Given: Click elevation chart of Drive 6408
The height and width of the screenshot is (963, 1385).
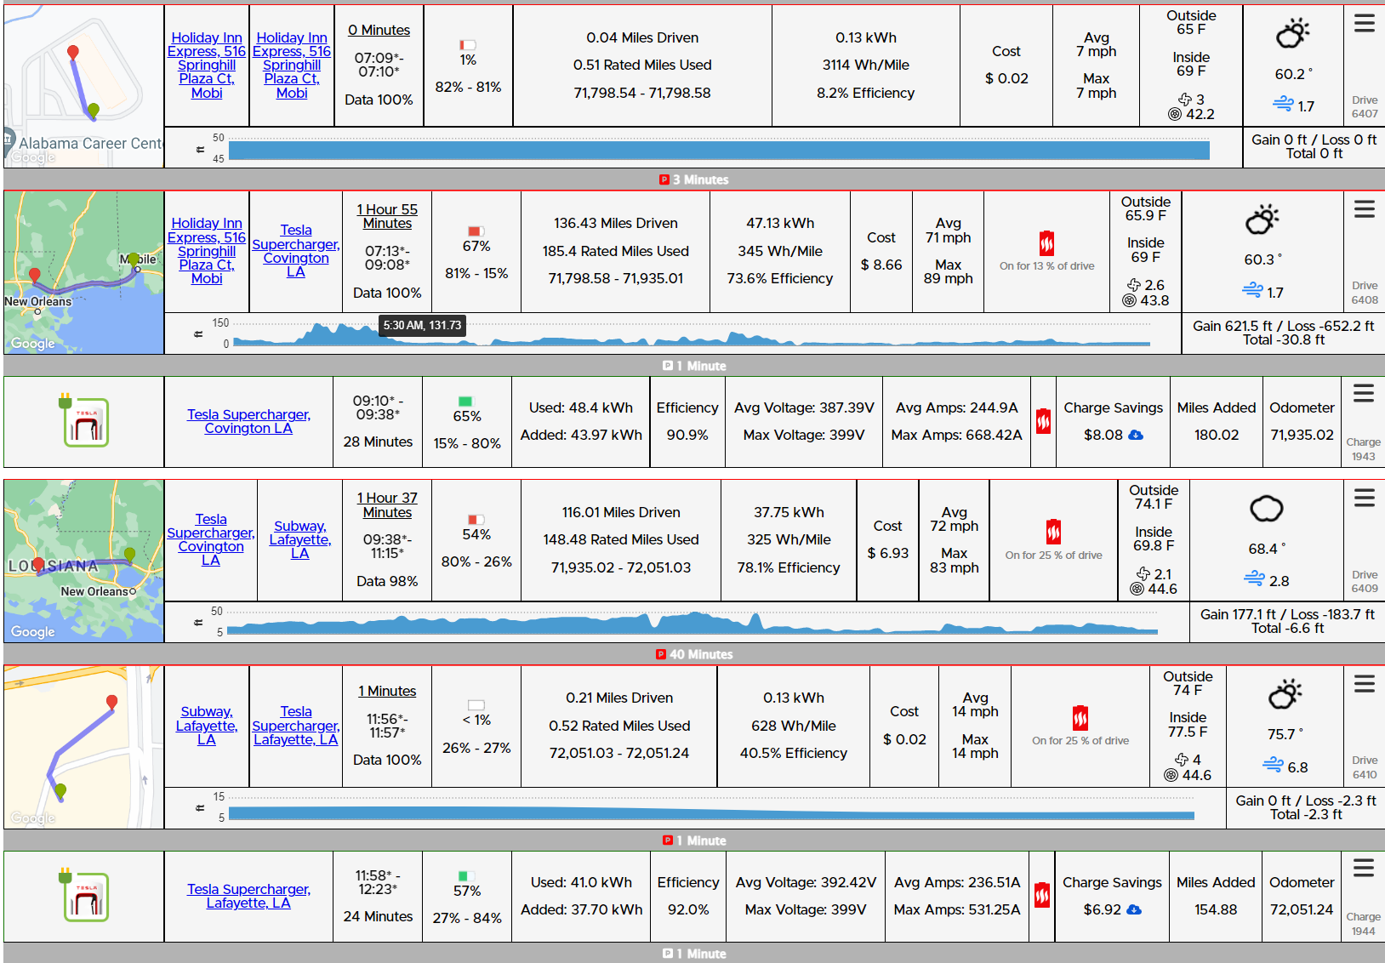Looking at the screenshot, I should coord(692,333).
